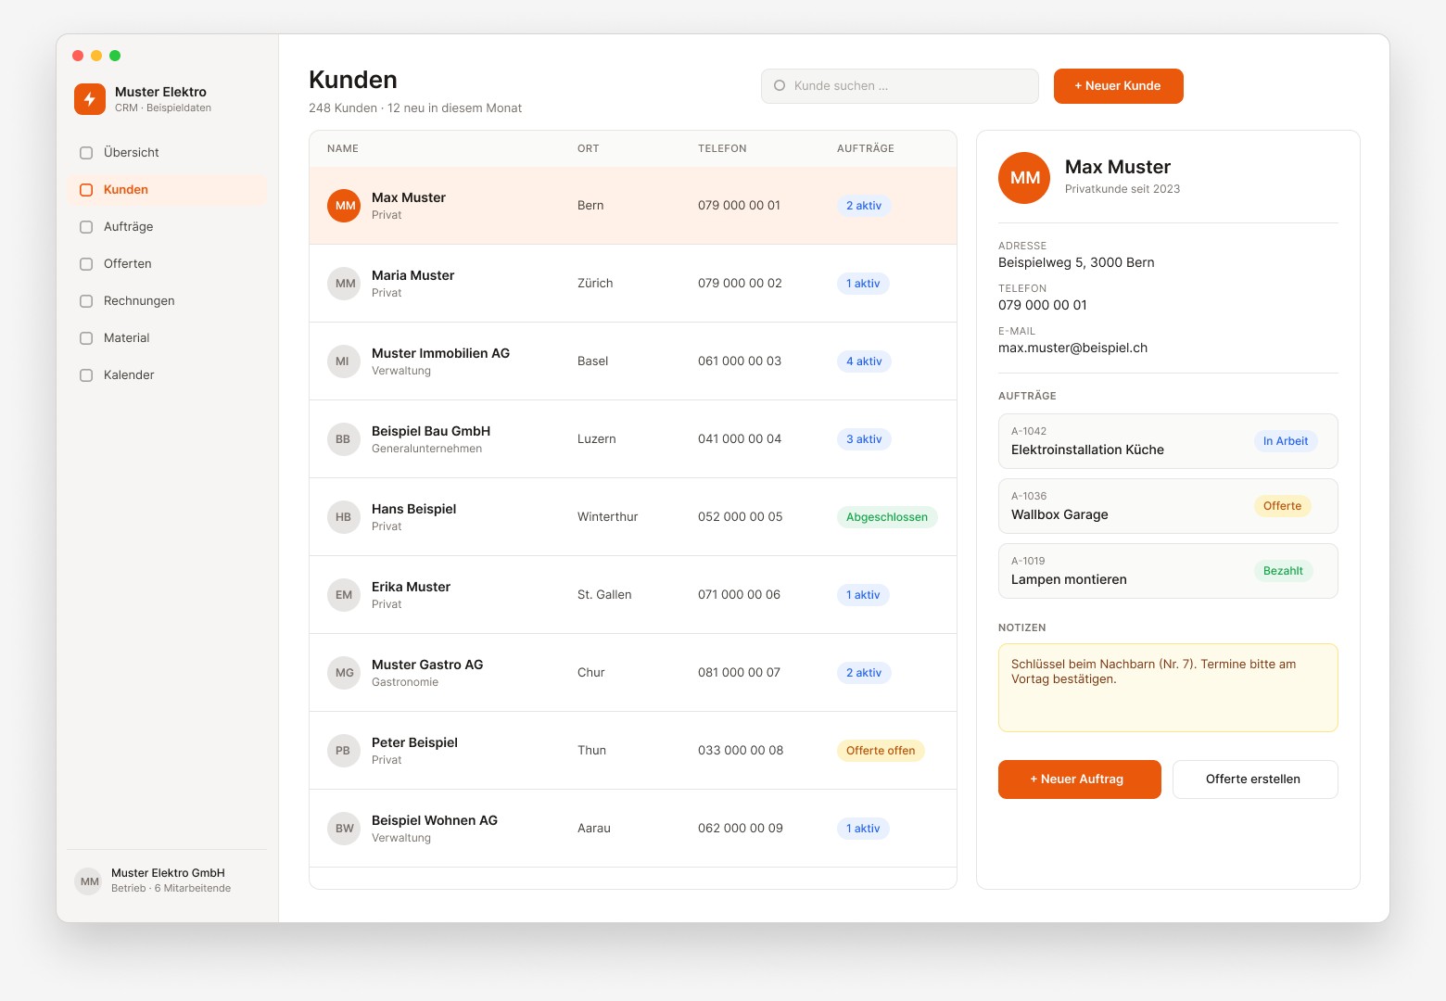Click the Neuer Auftrag button
This screenshot has width=1446, height=1001.
click(1079, 779)
